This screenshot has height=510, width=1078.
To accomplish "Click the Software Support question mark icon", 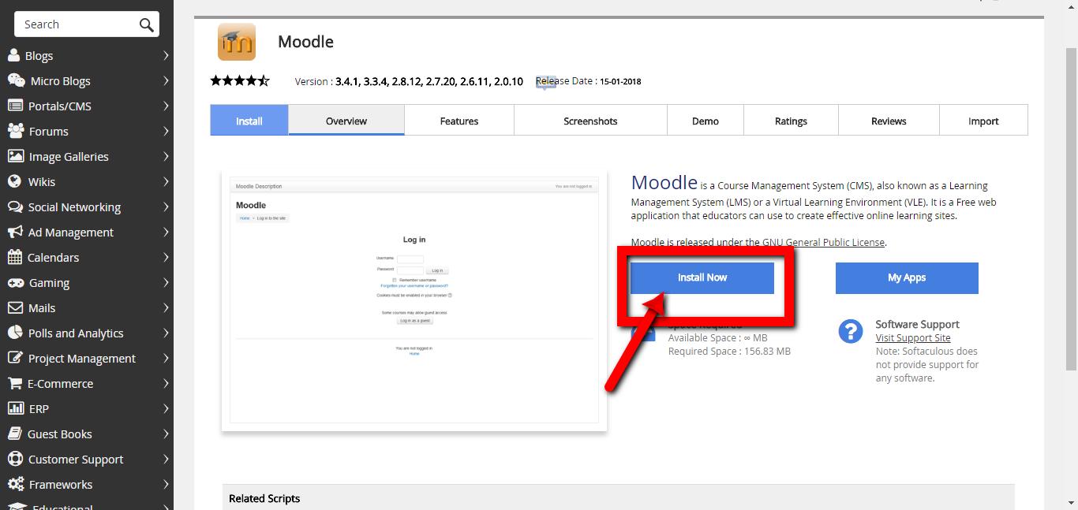I will tap(850, 331).
